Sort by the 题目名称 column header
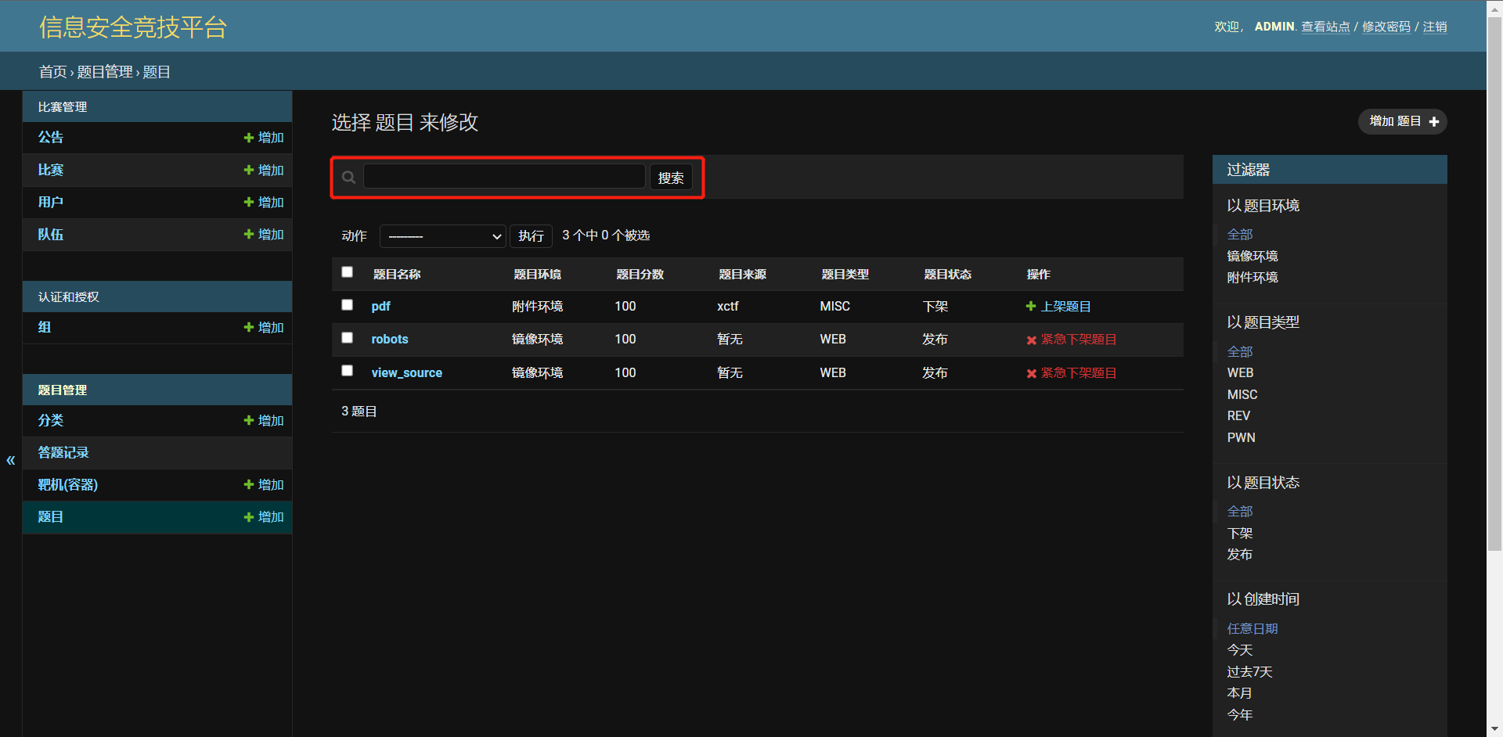 (x=397, y=274)
